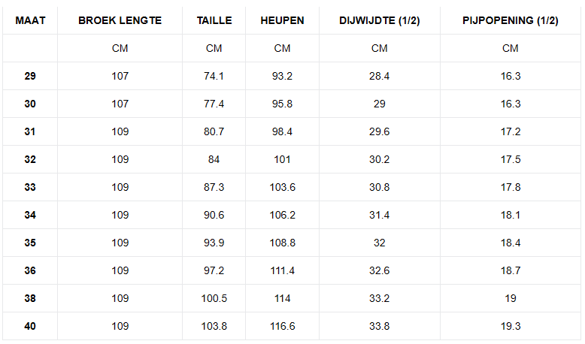Select size 40 row label
585x344 pixels.
[30, 326]
